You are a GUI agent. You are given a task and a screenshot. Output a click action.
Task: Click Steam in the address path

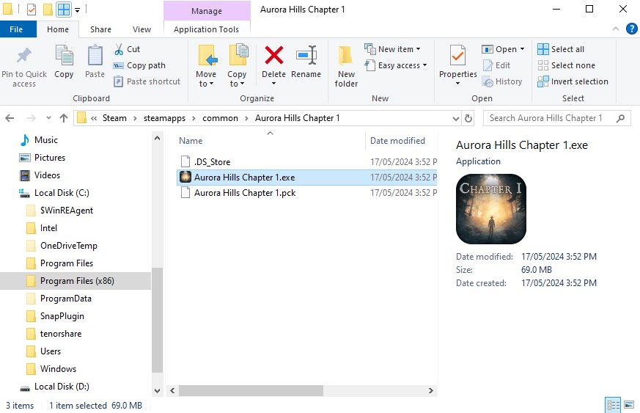pos(114,118)
